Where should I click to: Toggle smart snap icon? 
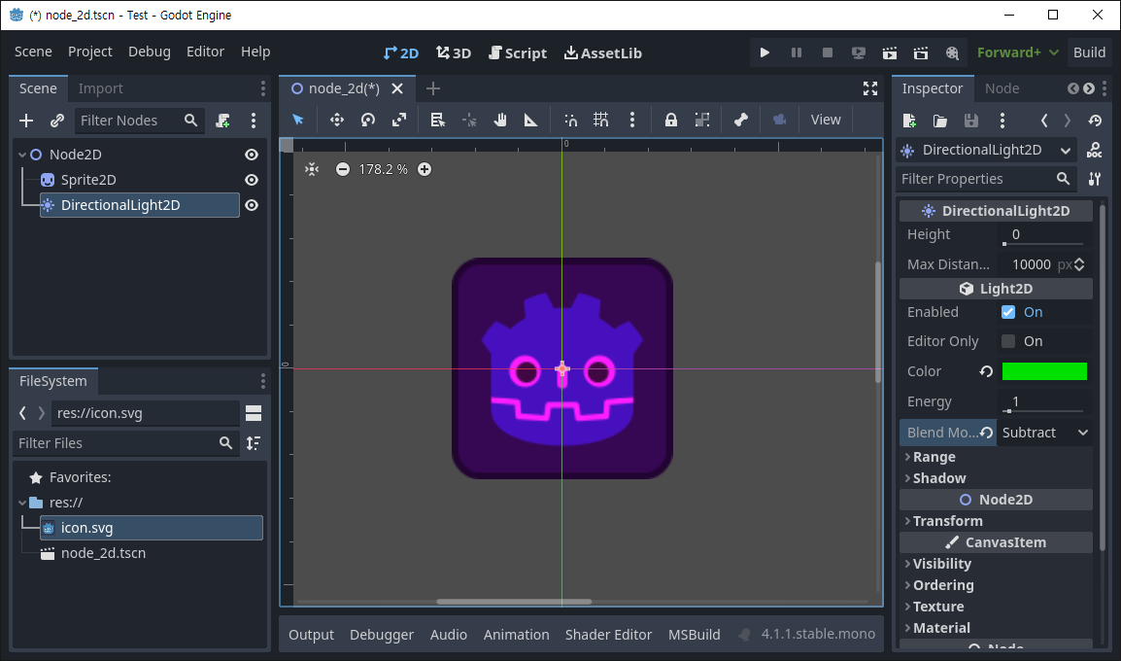coord(570,120)
